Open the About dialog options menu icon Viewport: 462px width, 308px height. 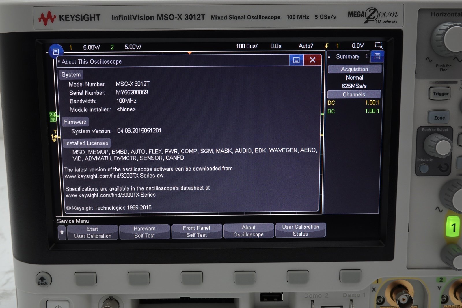pyautogui.click(x=296, y=60)
